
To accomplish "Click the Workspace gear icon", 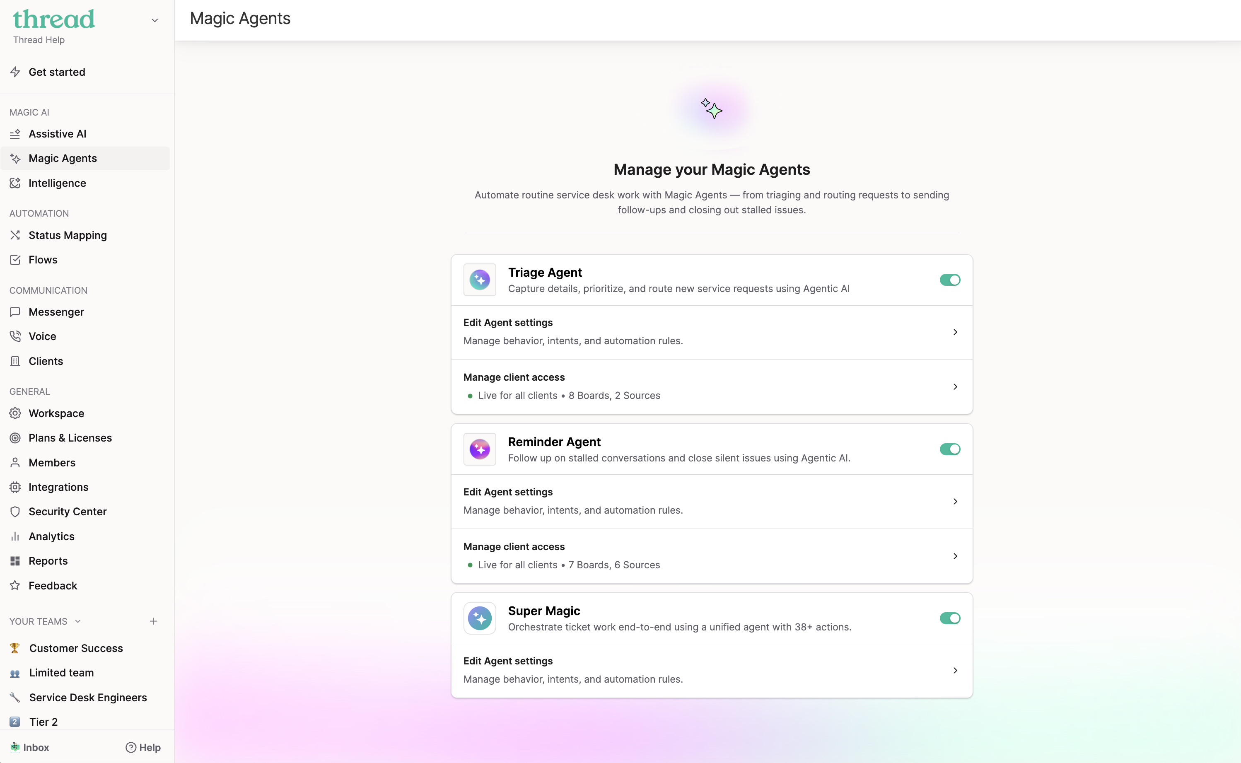I will coord(15,413).
